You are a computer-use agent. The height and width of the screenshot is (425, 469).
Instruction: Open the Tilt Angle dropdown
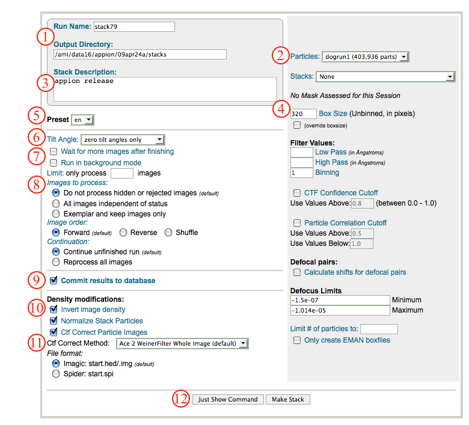point(123,139)
